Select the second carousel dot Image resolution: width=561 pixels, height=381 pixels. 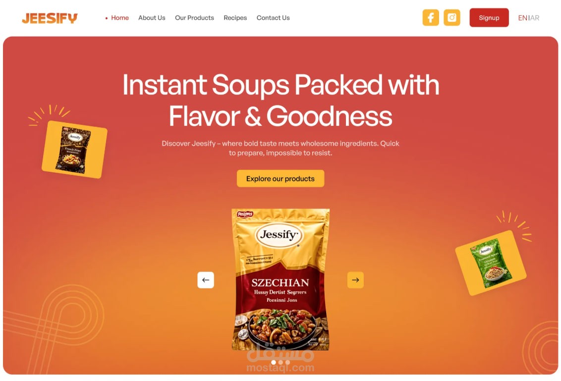pos(280,362)
